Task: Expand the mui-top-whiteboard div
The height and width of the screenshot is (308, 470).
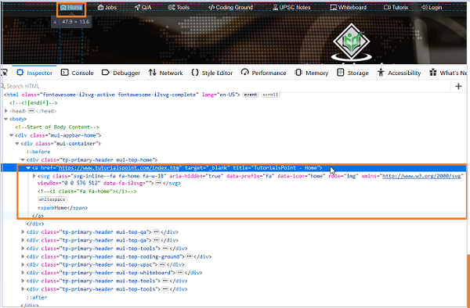Action: pyautogui.click(x=23, y=273)
